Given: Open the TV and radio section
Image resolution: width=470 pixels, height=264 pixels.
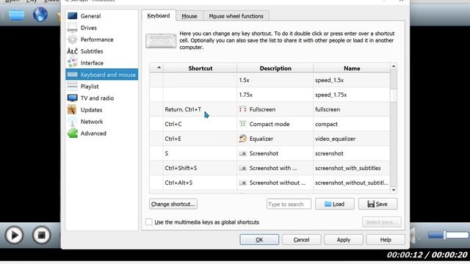Looking at the screenshot, I should point(97,98).
